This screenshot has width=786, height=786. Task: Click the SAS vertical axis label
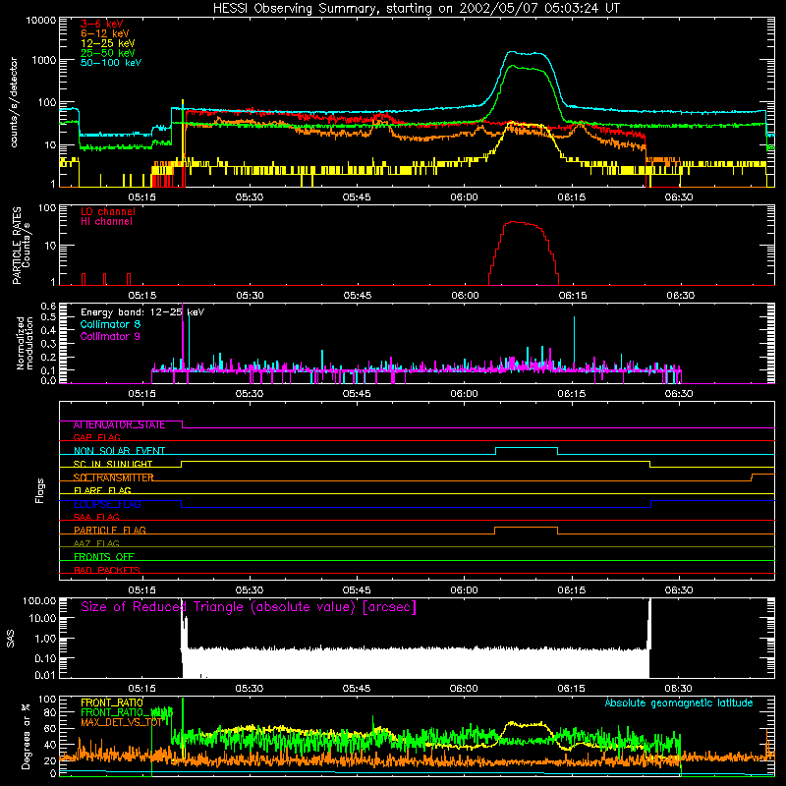click(11, 639)
